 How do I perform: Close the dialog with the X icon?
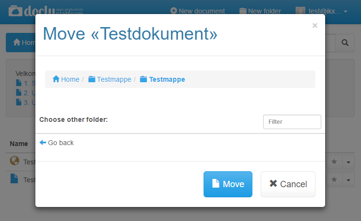(314, 25)
